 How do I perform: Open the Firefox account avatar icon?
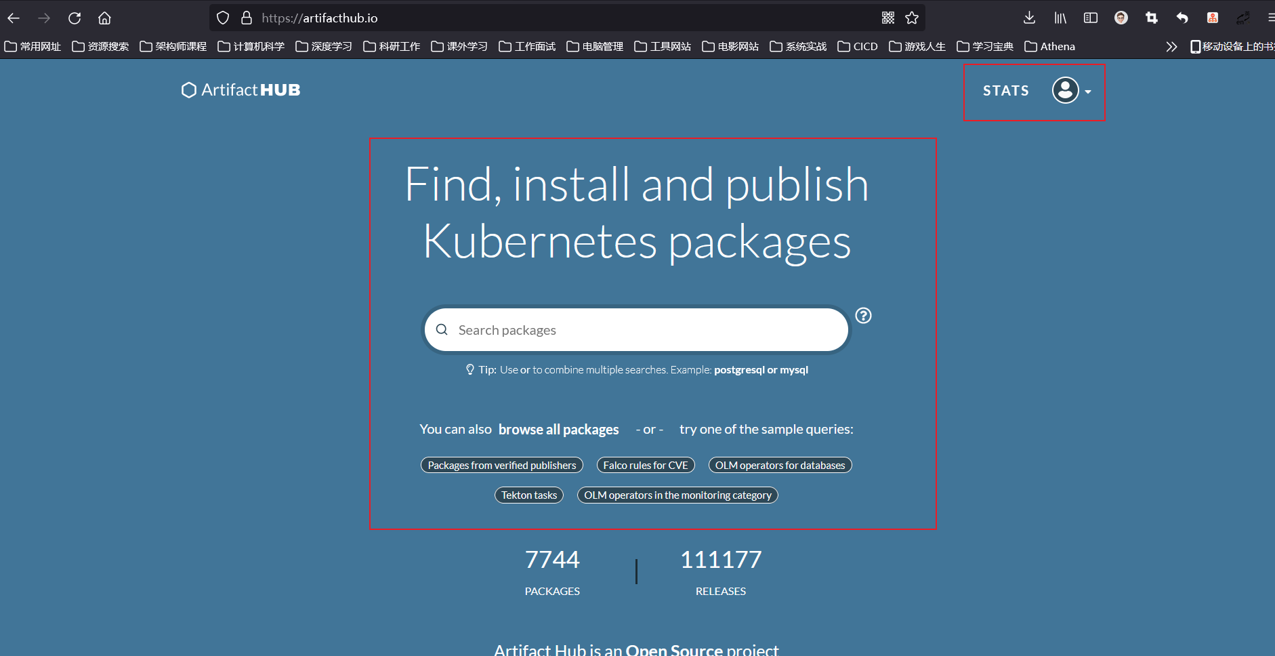pos(1121,18)
